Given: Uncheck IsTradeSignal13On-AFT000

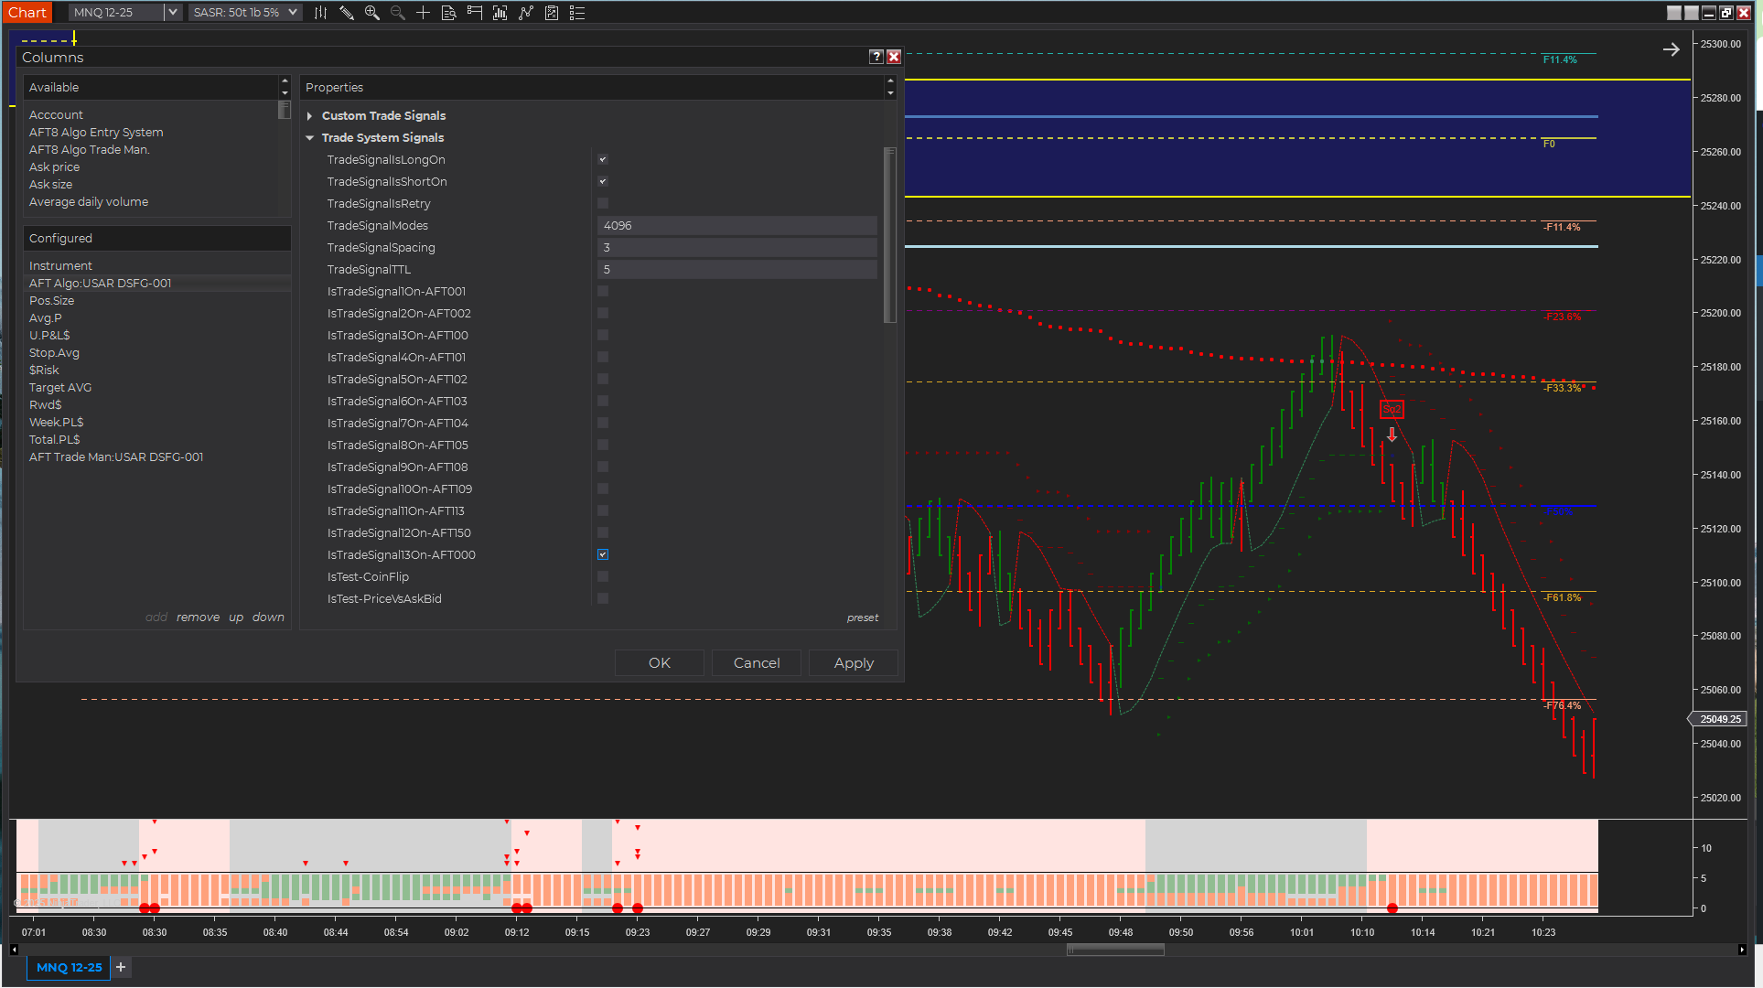Looking at the screenshot, I should point(602,554).
